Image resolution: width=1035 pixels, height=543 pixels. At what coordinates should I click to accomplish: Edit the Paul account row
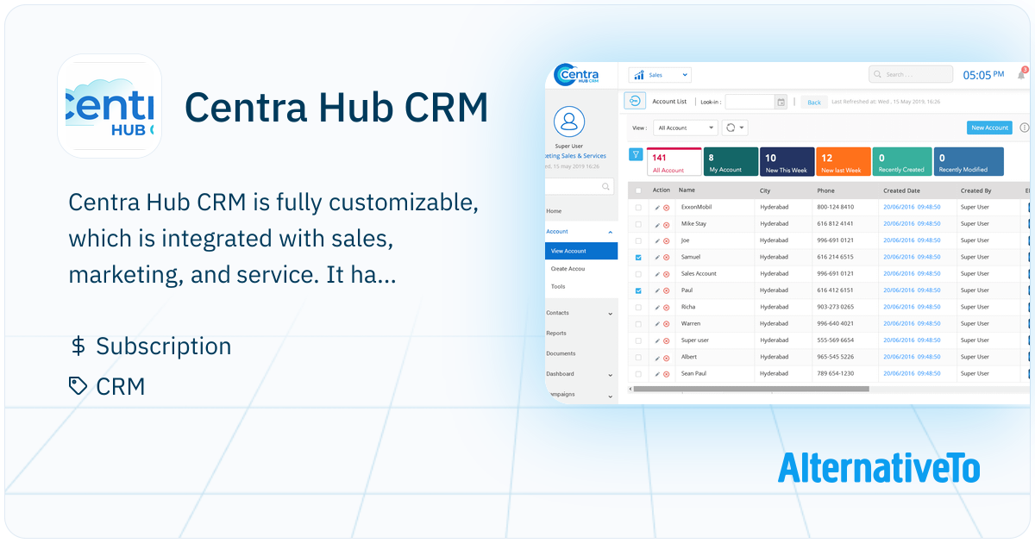tap(657, 290)
